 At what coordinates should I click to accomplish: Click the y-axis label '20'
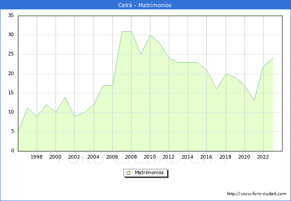click(11, 74)
